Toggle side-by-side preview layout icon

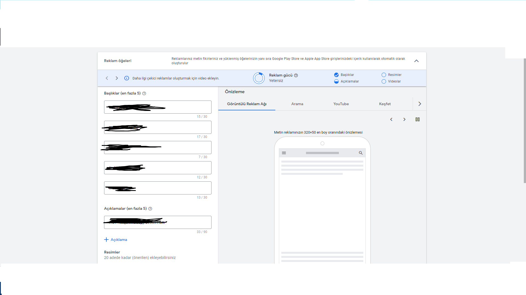(418, 119)
